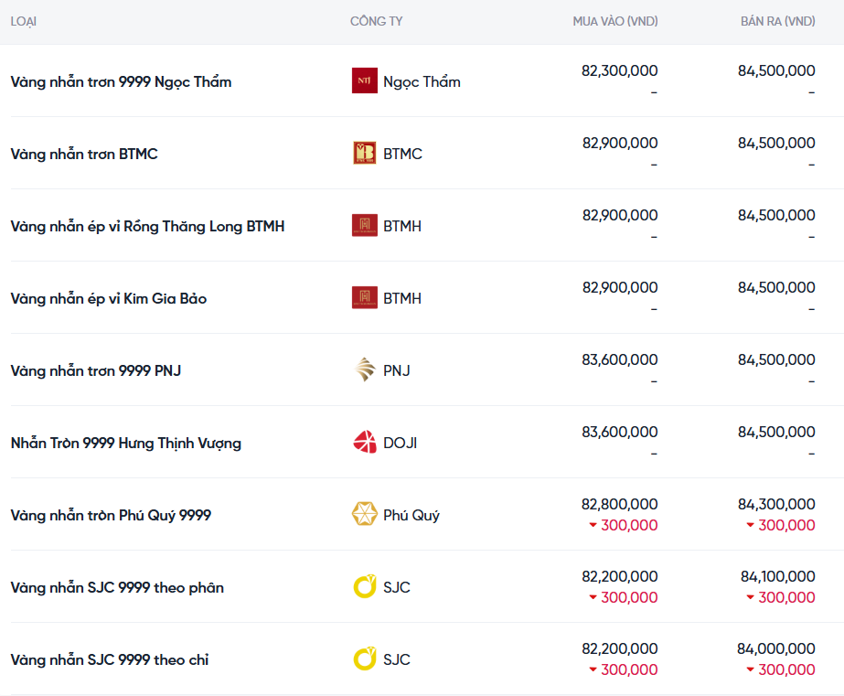This screenshot has width=844, height=696.
Task: Select 'Vàng nhẫn ép vỉ Rồng Thăng Long BTMH'
Action: [147, 226]
